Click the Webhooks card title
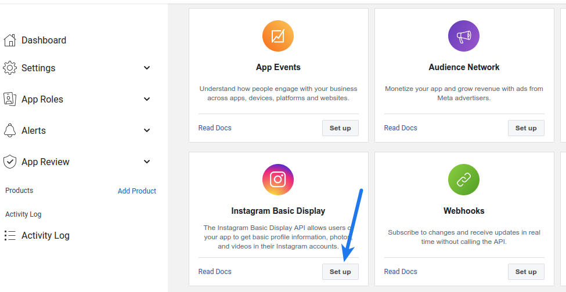Viewport: 566px width, 292px height. tap(464, 211)
